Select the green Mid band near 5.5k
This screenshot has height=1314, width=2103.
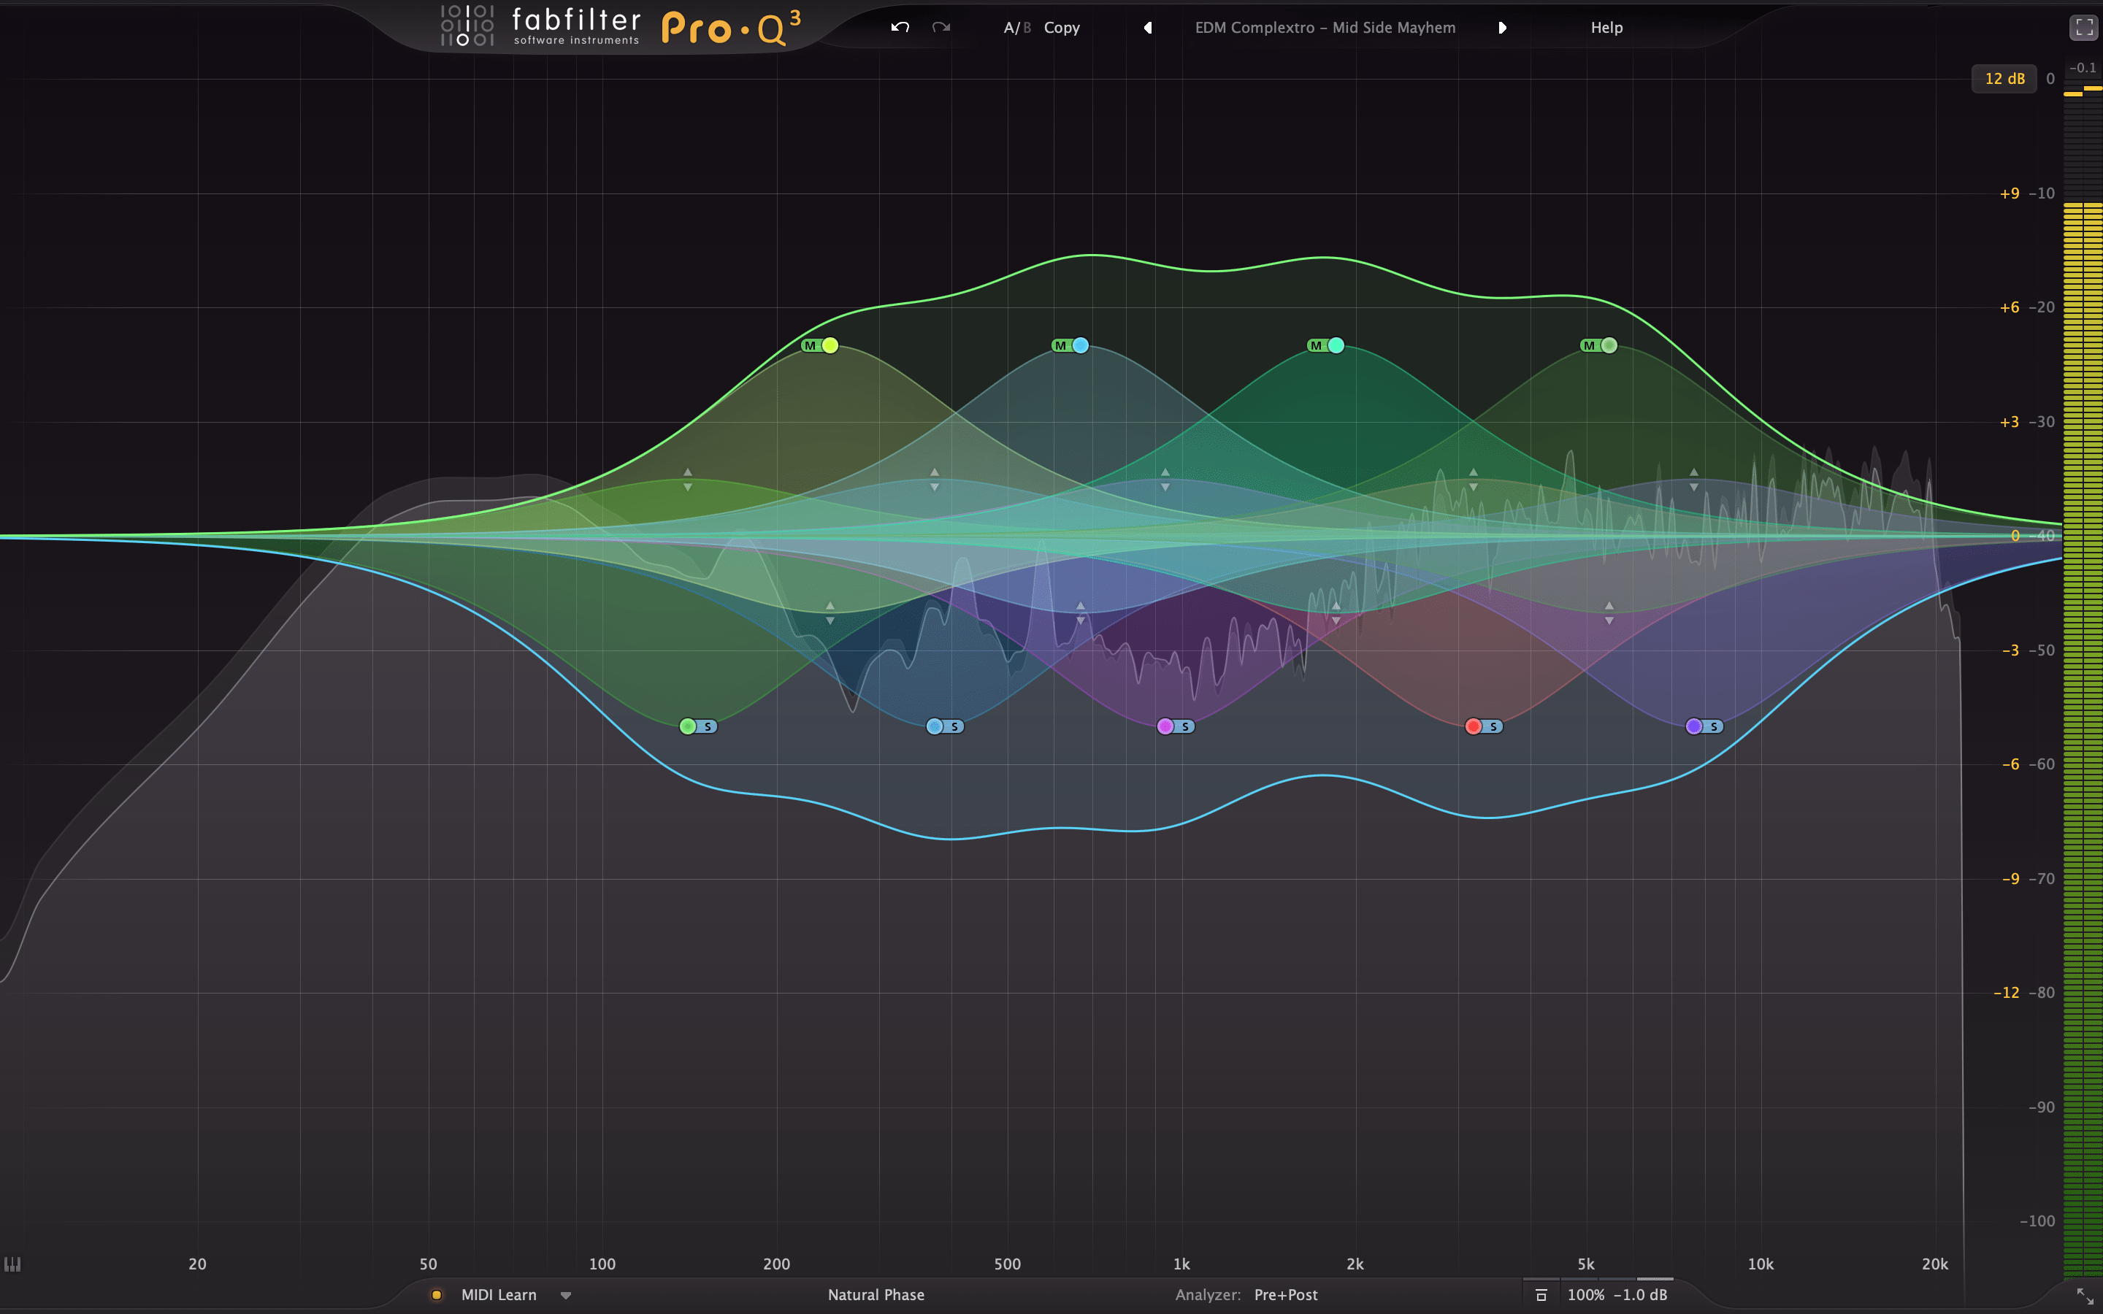click(1609, 345)
